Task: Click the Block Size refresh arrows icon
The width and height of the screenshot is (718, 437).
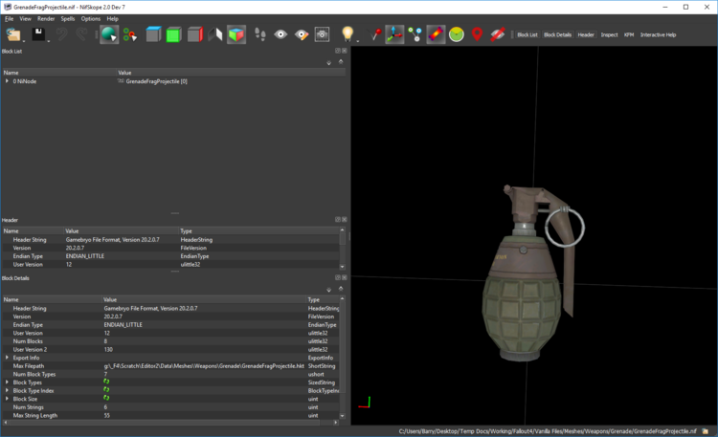Action: (106, 398)
